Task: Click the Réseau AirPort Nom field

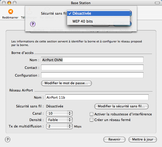Action: (97, 97)
